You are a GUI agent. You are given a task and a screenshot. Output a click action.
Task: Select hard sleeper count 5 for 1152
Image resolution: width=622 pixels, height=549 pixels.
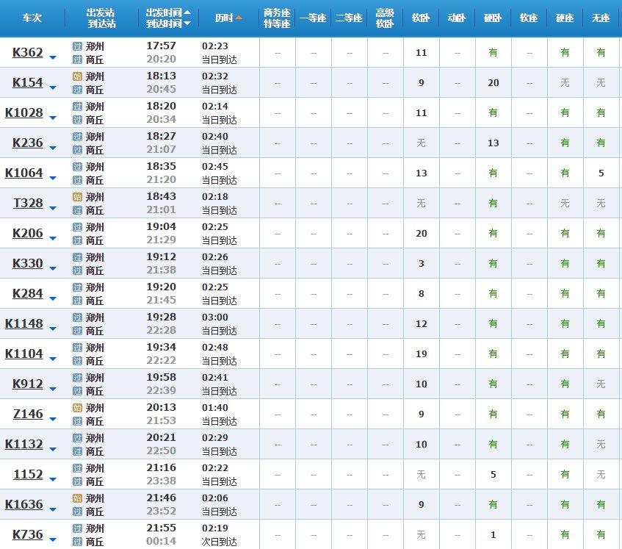coord(493,475)
